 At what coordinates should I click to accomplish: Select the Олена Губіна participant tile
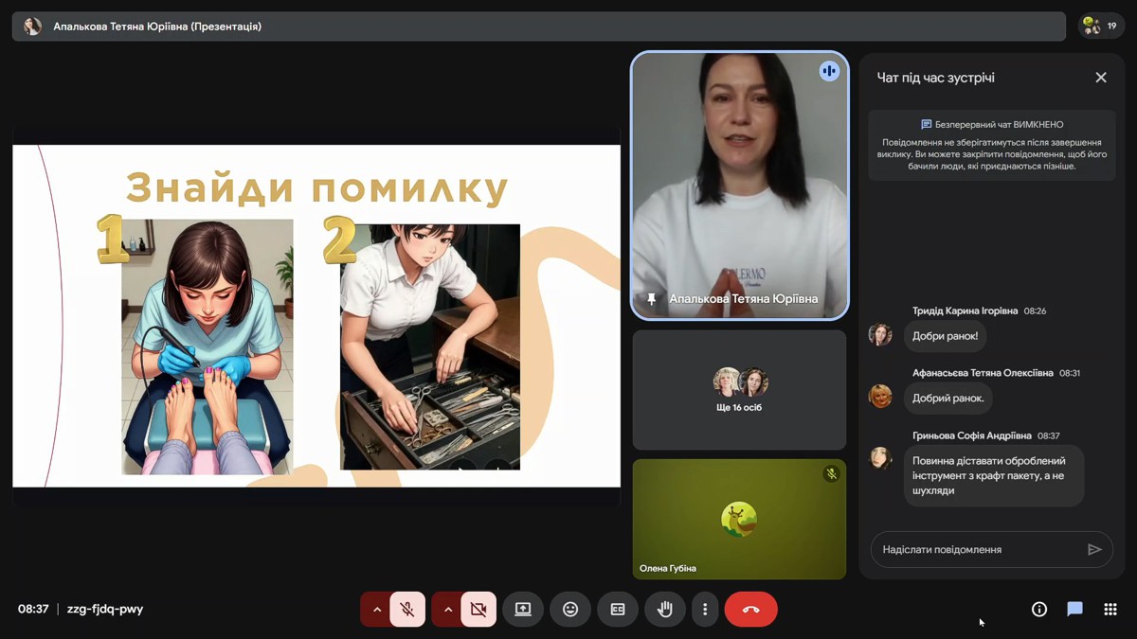tap(739, 519)
